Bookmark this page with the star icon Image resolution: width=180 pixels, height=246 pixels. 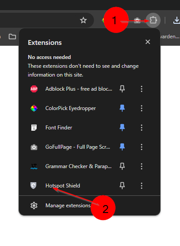(83, 20)
